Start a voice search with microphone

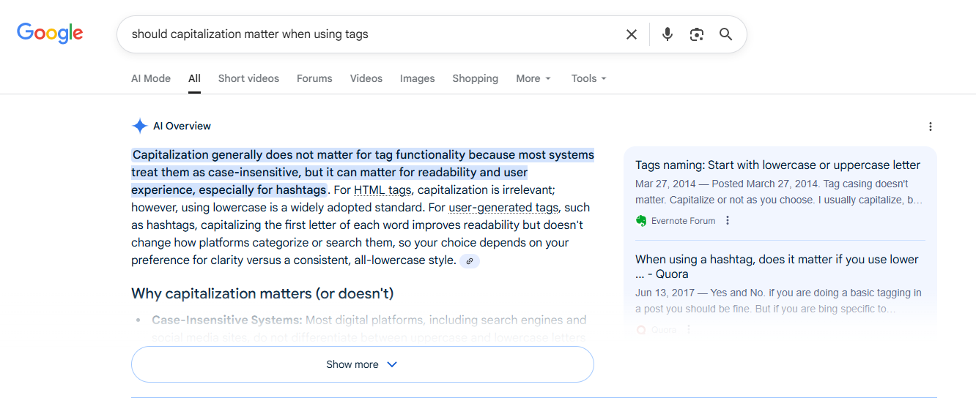tap(667, 34)
